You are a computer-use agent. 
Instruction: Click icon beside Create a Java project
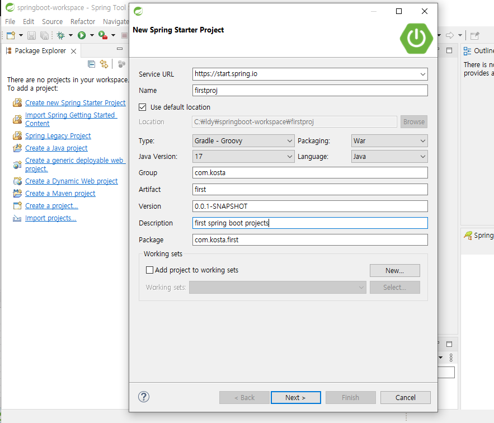pos(17,148)
